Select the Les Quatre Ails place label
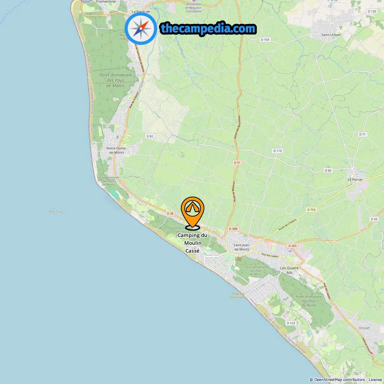Image resolution: width=384 pixels, height=384 pixels. [289, 270]
